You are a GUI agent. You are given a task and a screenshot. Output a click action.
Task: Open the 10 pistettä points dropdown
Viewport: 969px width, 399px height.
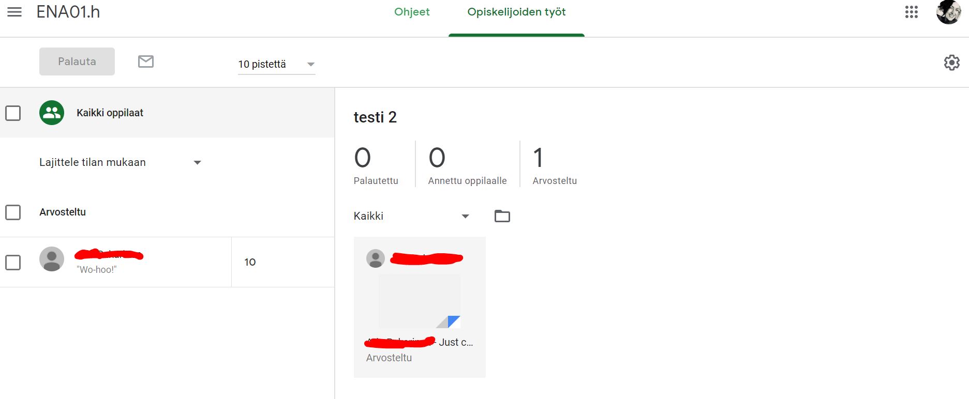click(276, 64)
